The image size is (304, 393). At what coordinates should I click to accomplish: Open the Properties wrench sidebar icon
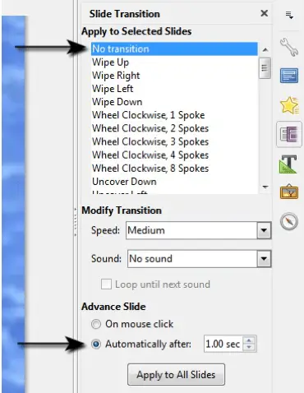289,47
